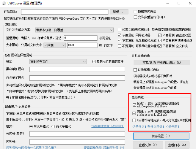Click the 保存设置 (S) button
Viewport: 196px width, 149px height.
[161, 136]
